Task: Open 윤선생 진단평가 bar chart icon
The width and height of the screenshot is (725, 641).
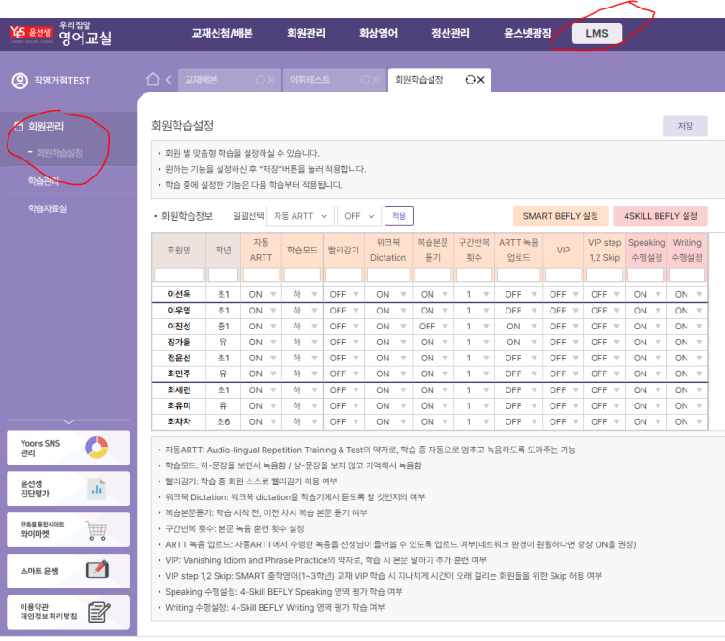Action: (97, 489)
